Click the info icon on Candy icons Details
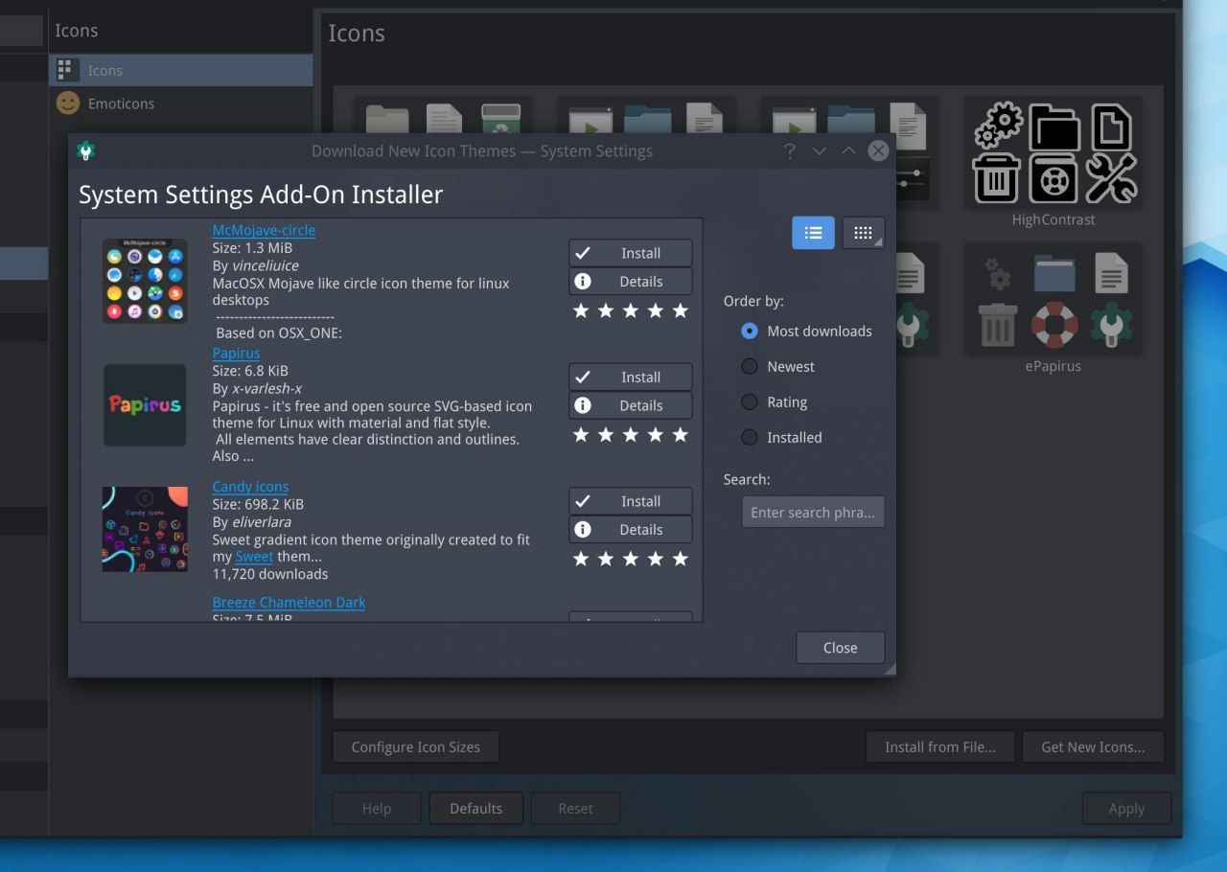Viewport: 1227px width, 872px height. [582, 530]
